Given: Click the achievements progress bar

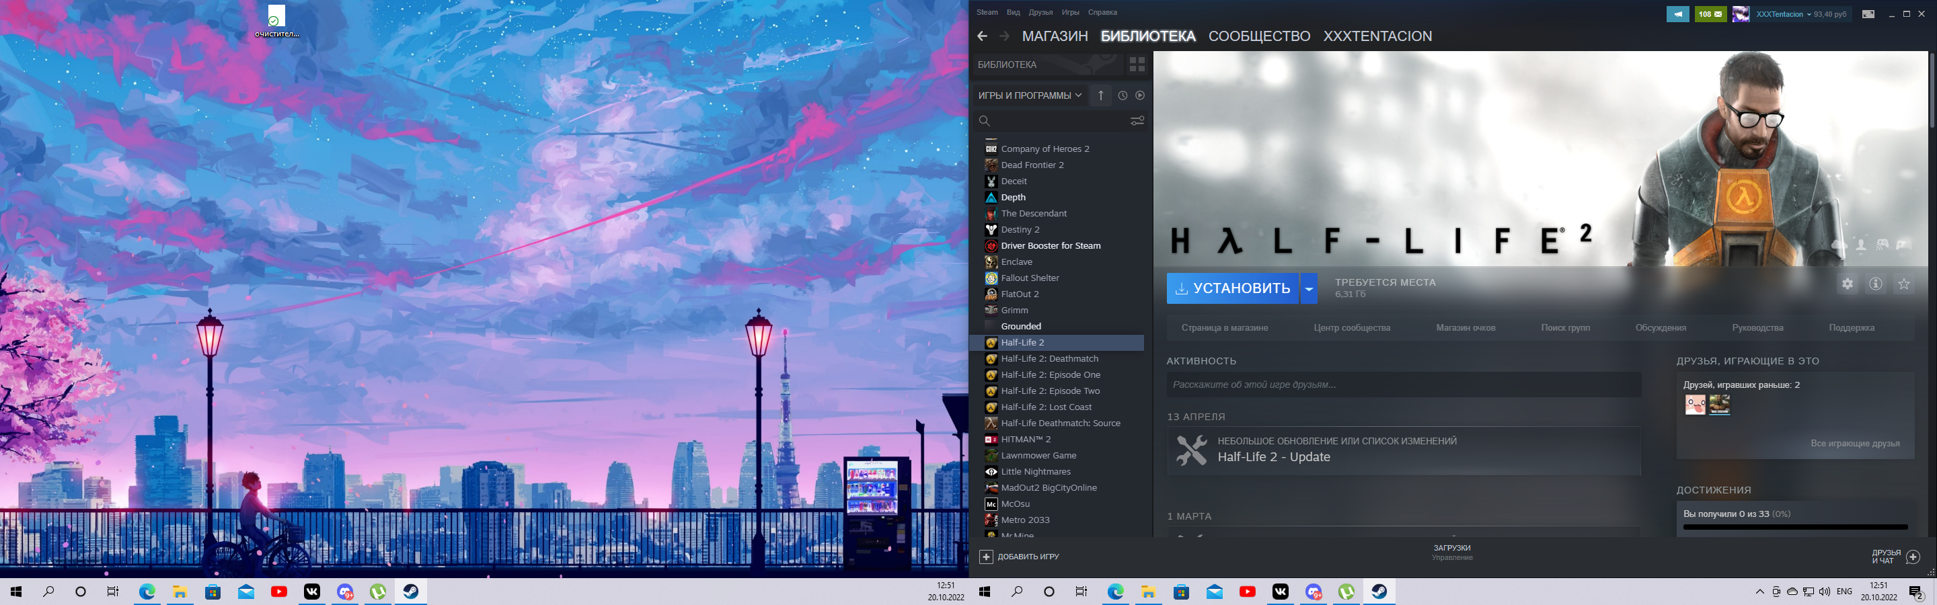Looking at the screenshot, I should coord(1795,527).
